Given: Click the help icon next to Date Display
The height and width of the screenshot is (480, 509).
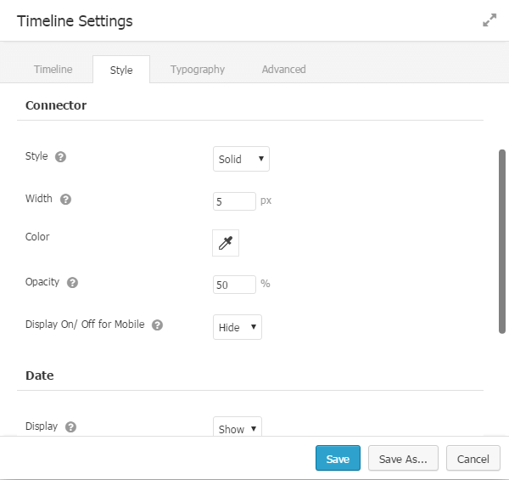Looking at the screenshot, I should 70,427.
